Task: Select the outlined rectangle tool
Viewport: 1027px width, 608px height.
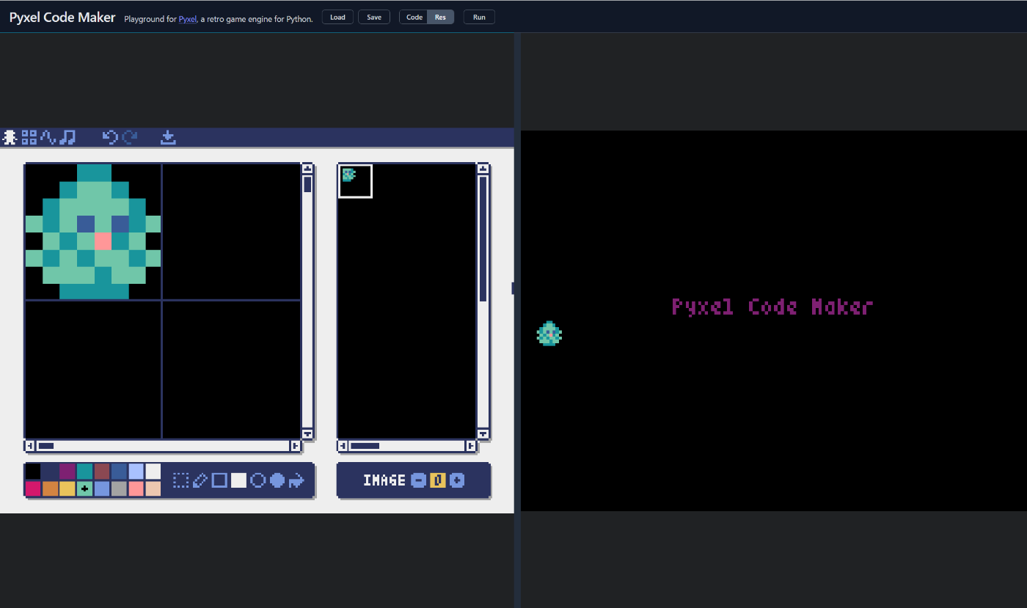Action: click(219, 480)
